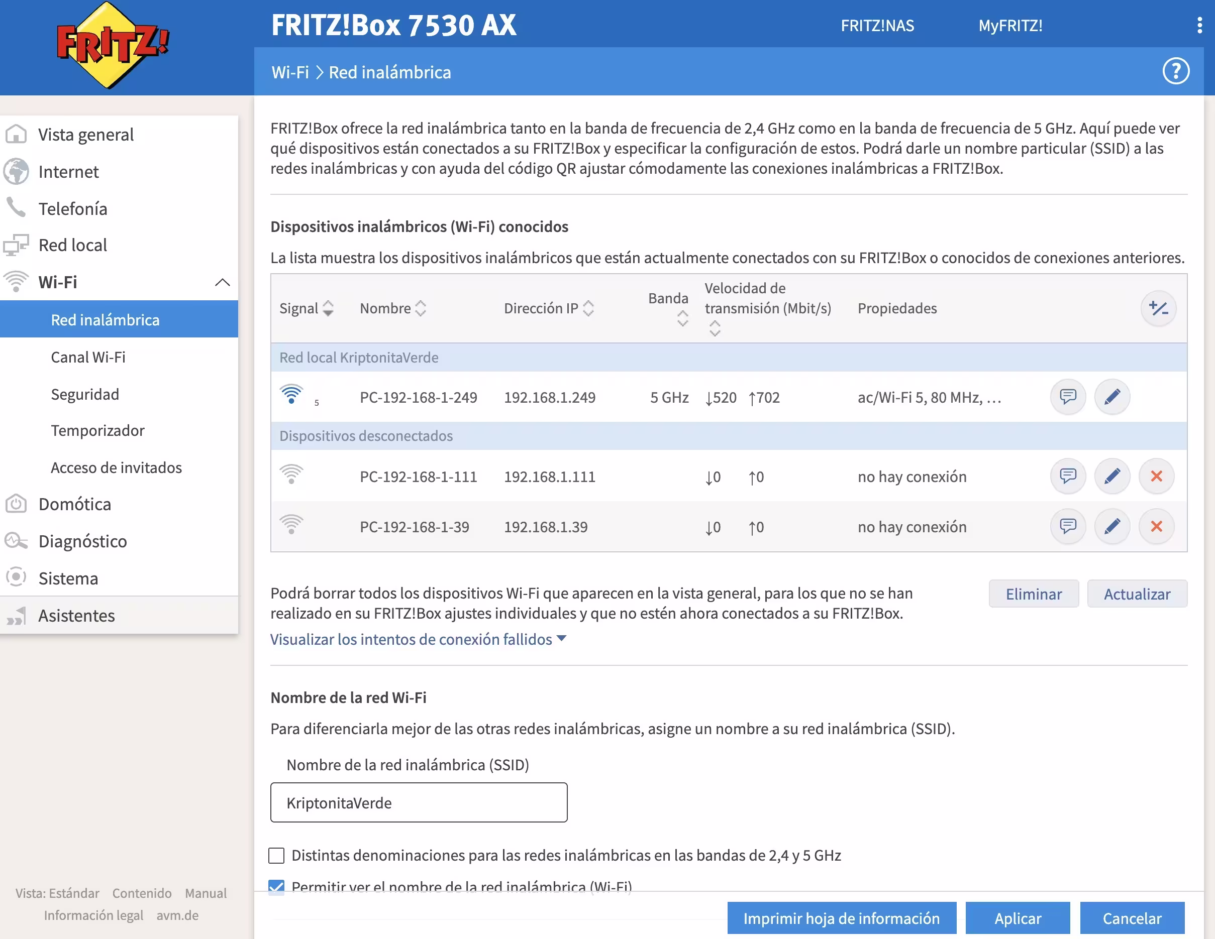Click the Wi-Fi signal icon in sidebar
Image resolution: width=1215 pixels, height=939 pixels.
pos(16,281)
